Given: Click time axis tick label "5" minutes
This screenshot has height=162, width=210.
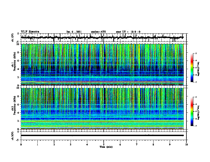Looking at the screenshot, I should click(104, 145).
